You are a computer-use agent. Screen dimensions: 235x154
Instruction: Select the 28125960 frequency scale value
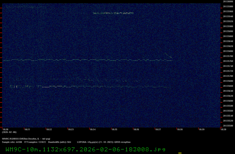(x=228, y=11)
